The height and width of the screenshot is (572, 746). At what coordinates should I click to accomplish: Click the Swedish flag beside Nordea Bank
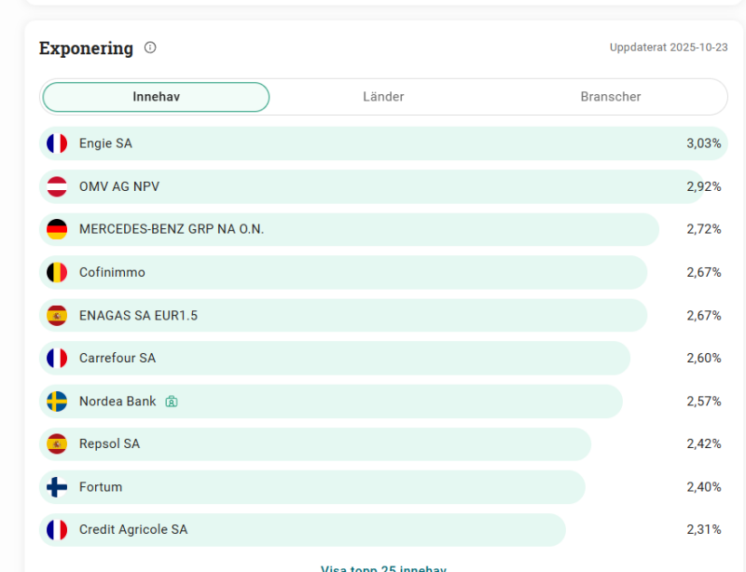(x=57, y=402)
